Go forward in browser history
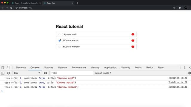The height and width of the screenshot is (107, 191). pyautogui.click(x=7, y=8)
